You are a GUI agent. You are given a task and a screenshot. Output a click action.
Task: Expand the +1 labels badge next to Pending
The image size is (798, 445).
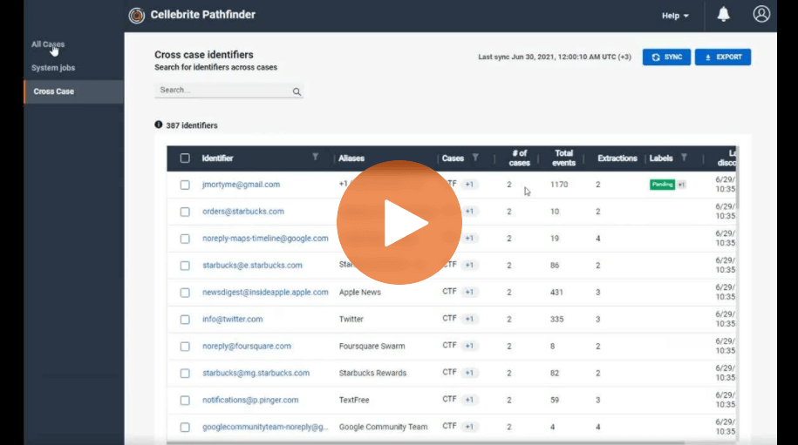[x=681, y=185]
